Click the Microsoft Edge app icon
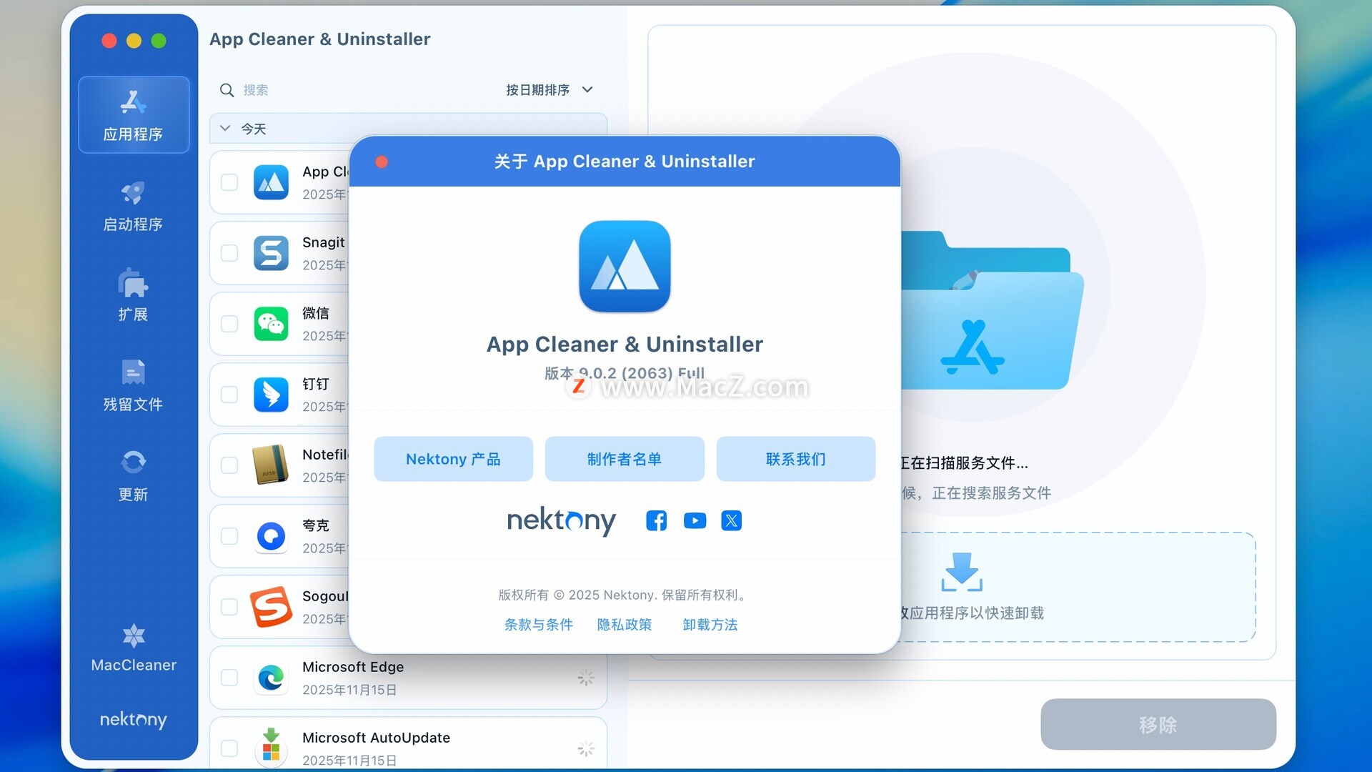Screen dimensions: 1372x772 point(271,678)
